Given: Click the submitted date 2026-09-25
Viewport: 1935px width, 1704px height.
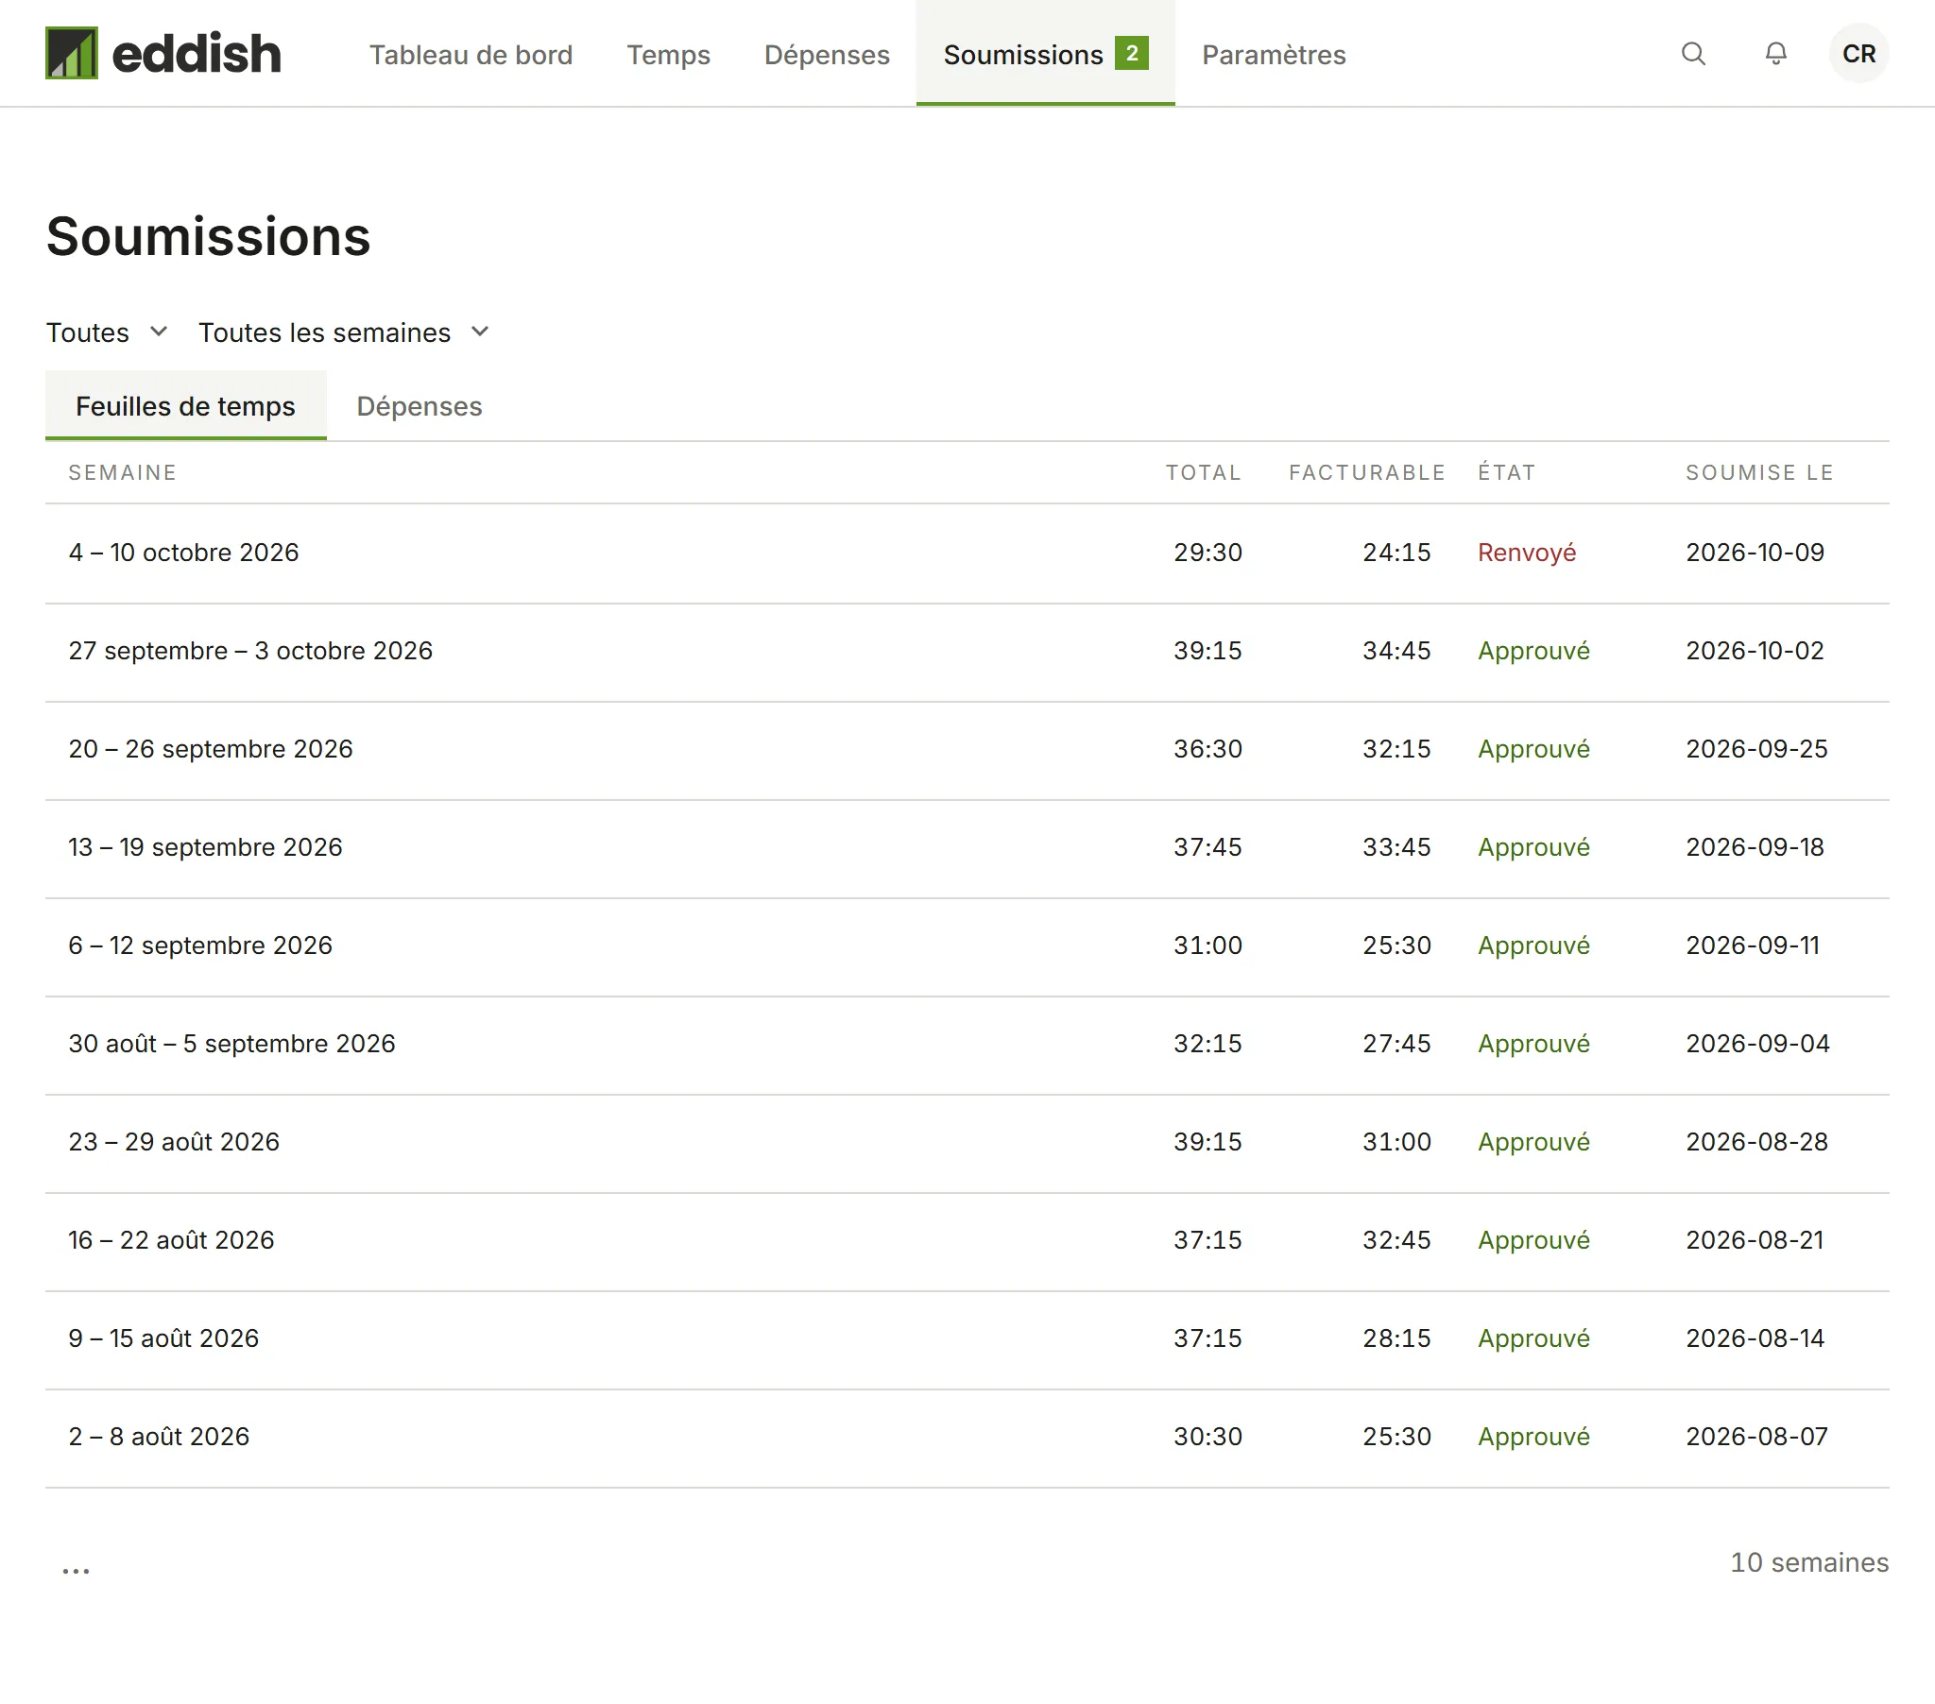Looking at the screenshot, I should tap(1756, 750).
